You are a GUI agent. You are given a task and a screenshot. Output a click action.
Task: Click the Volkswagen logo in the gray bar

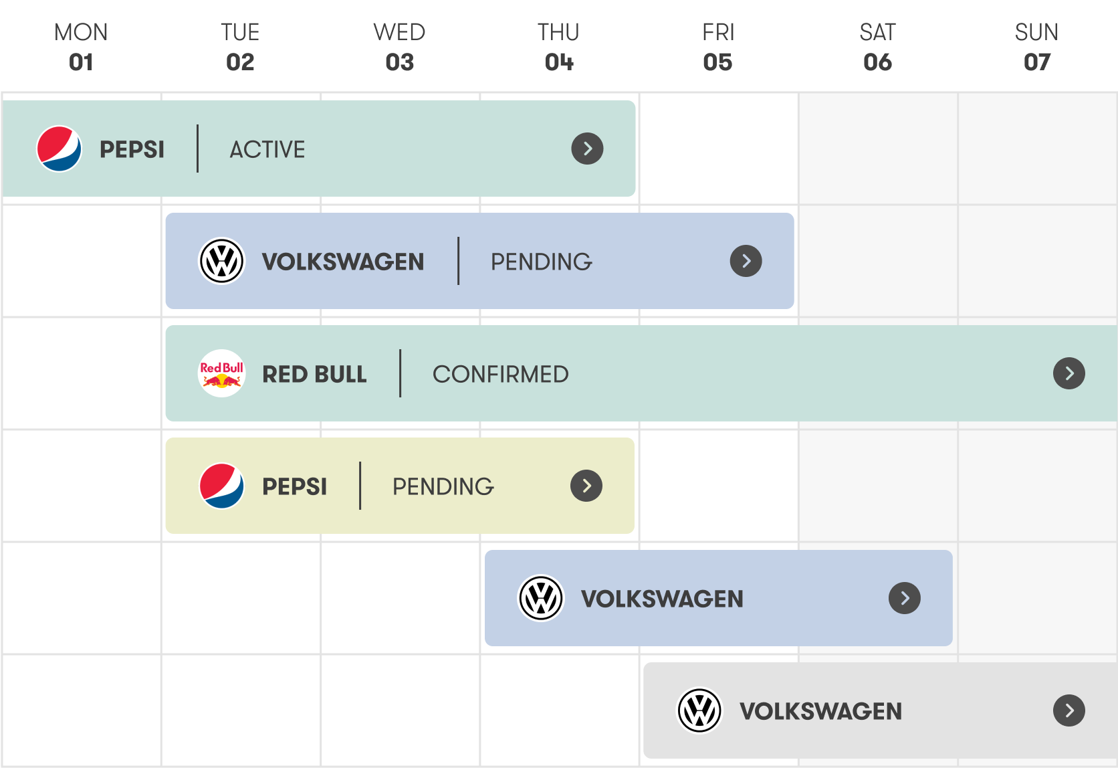699,710
